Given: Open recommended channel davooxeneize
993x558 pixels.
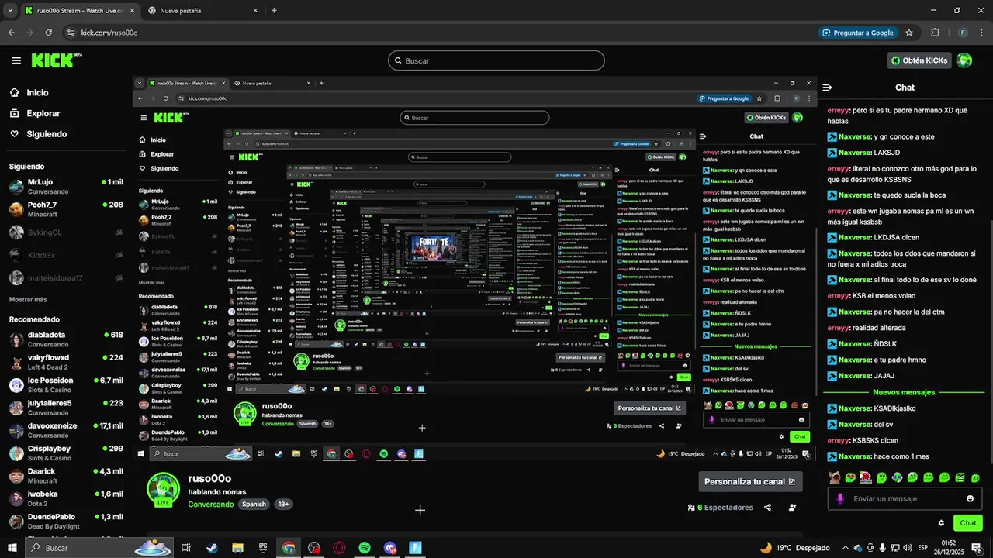Looking at the screenshot, I should tap(66, 430).
